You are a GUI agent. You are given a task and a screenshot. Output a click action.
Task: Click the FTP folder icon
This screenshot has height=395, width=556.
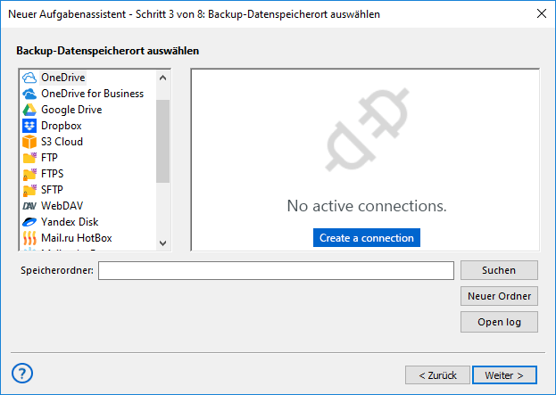tap(29, 158)
